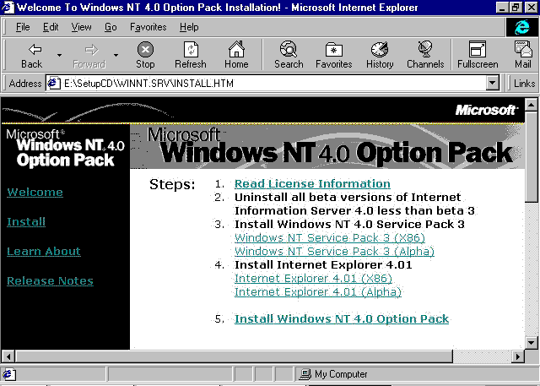Open the Favorites menu in menu bar
This screenshot has height=386, width=540.
[148, 27]
